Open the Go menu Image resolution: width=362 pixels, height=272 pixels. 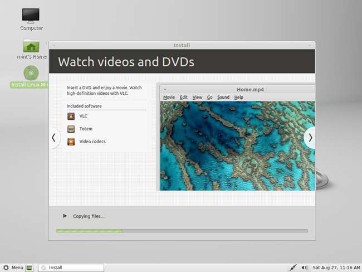209,98
